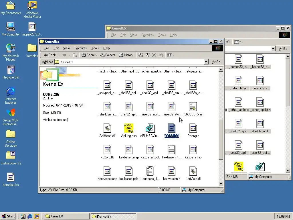The width and height of the screenshot is (293, 220).
Task: Click scroll down arrow in back KernelEX window
Action: (288, 171)
